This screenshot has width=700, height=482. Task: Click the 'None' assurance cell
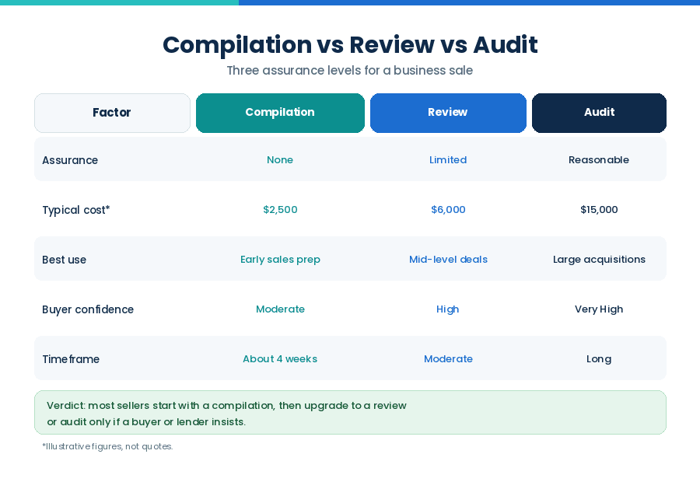280,160
